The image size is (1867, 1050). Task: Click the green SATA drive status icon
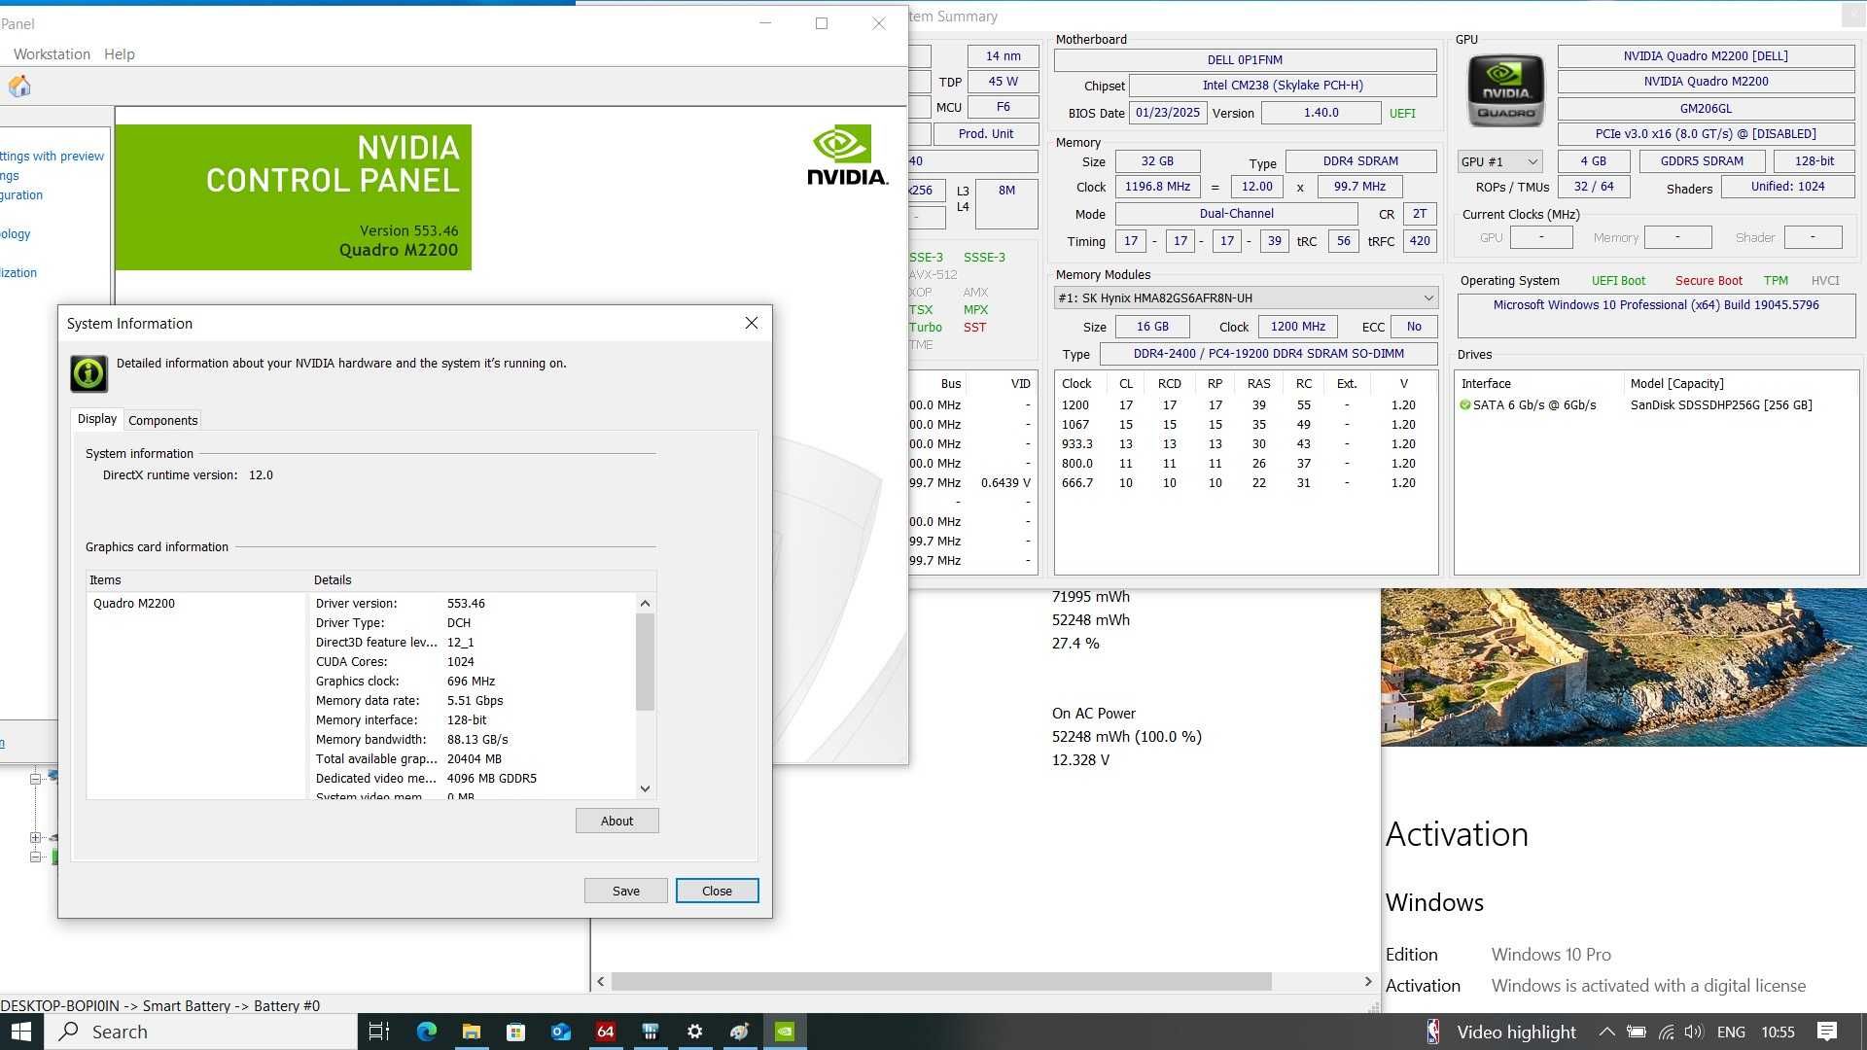click(x=1464, y=405)
